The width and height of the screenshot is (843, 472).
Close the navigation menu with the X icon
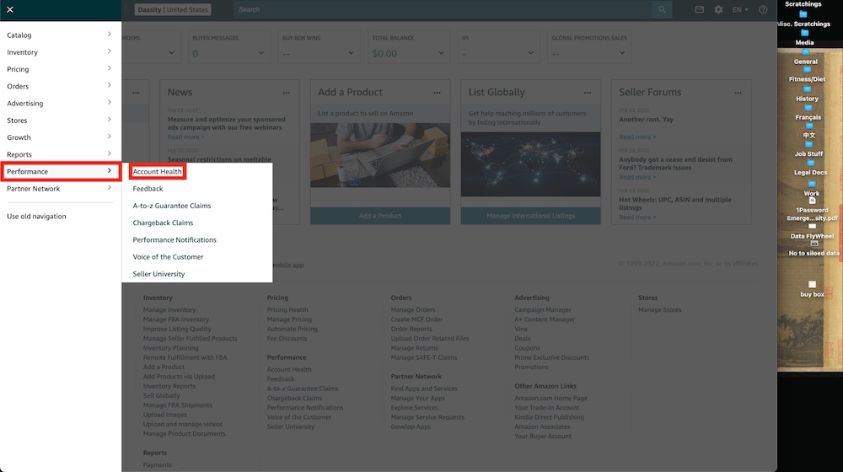coord(9,9)
